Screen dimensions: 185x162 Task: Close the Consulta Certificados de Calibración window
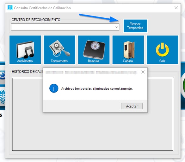(x=176, y=8)
